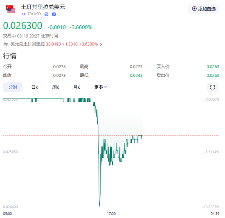Switch to the 月K monthly chart tab
The height and width of the screenshot is (218, 225).
tap(76, 87)
